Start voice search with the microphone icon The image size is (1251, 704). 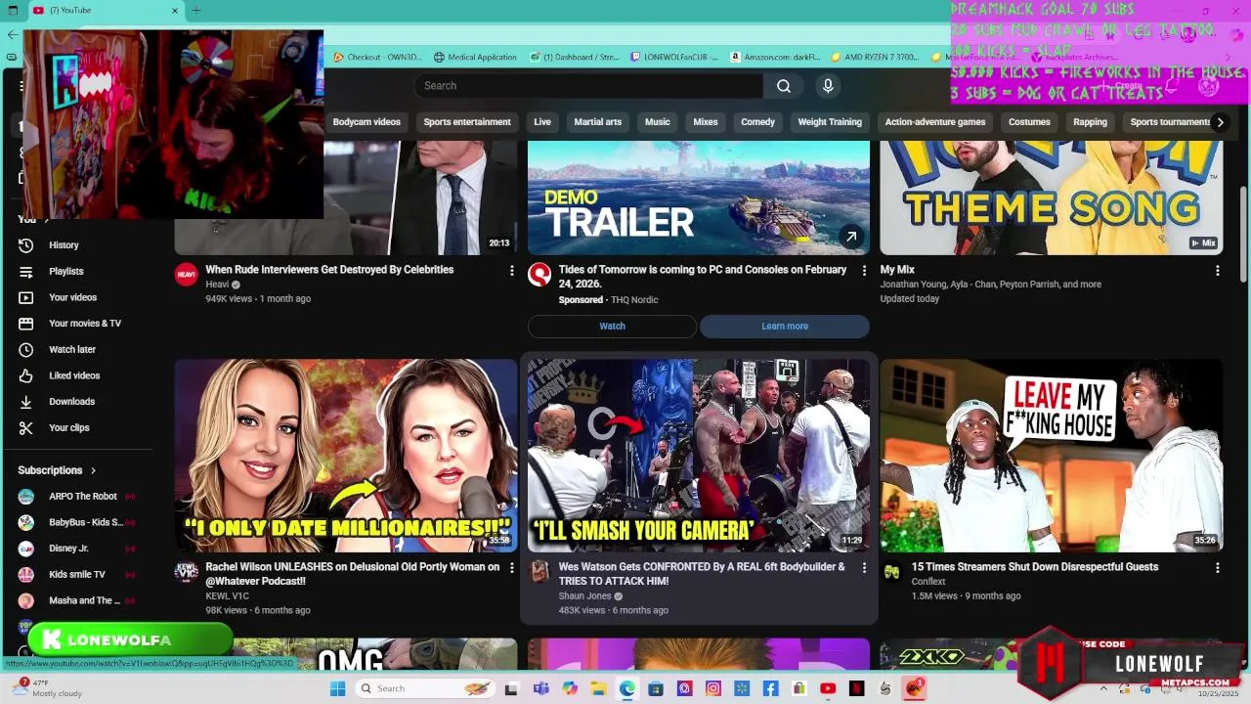pos(828,86)
